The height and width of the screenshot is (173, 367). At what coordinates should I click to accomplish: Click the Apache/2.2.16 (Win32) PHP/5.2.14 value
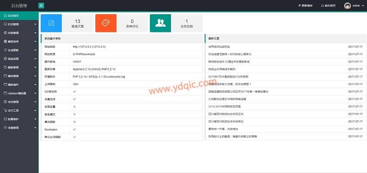click(x=94, y=69)
